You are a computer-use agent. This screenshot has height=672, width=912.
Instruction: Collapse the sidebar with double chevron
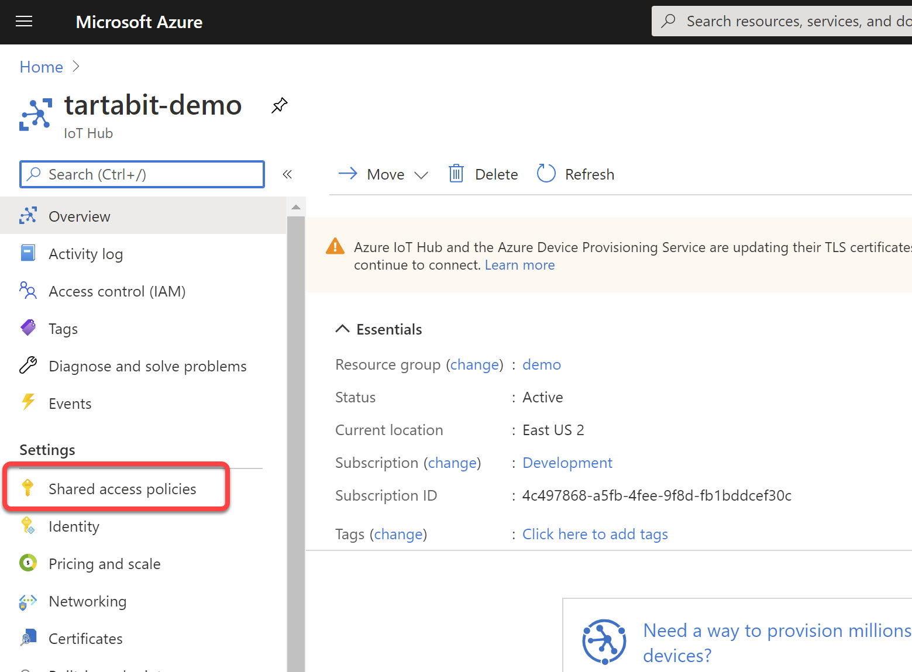point(287,174)
